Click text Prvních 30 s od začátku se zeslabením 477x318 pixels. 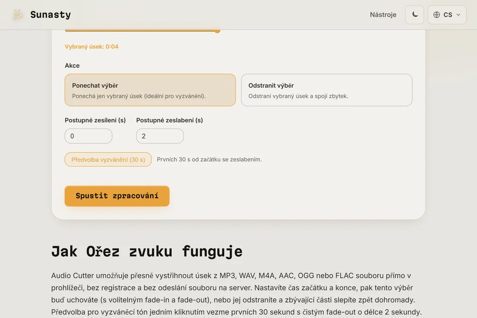click(x=209, y=160)
